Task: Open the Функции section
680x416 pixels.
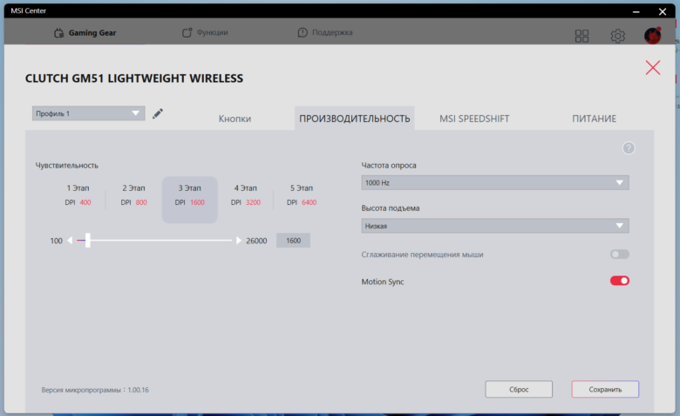Action: tap(205, 32)
